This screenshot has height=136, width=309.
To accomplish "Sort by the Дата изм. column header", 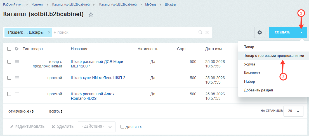I will coord(214,49).
